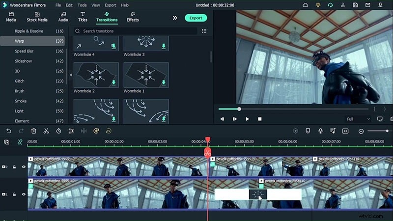
Task: Zoom out timeline with minus icon
Action: click(361, 131)
